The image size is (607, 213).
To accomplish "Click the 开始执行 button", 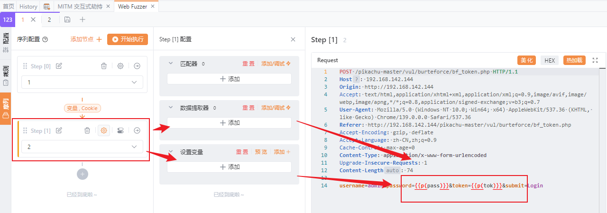I will tap(128, 39).
